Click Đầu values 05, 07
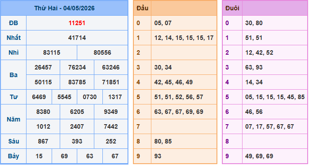Image resolution: width=309 pixels, height=165 pixels. click(x=163, y=23)
